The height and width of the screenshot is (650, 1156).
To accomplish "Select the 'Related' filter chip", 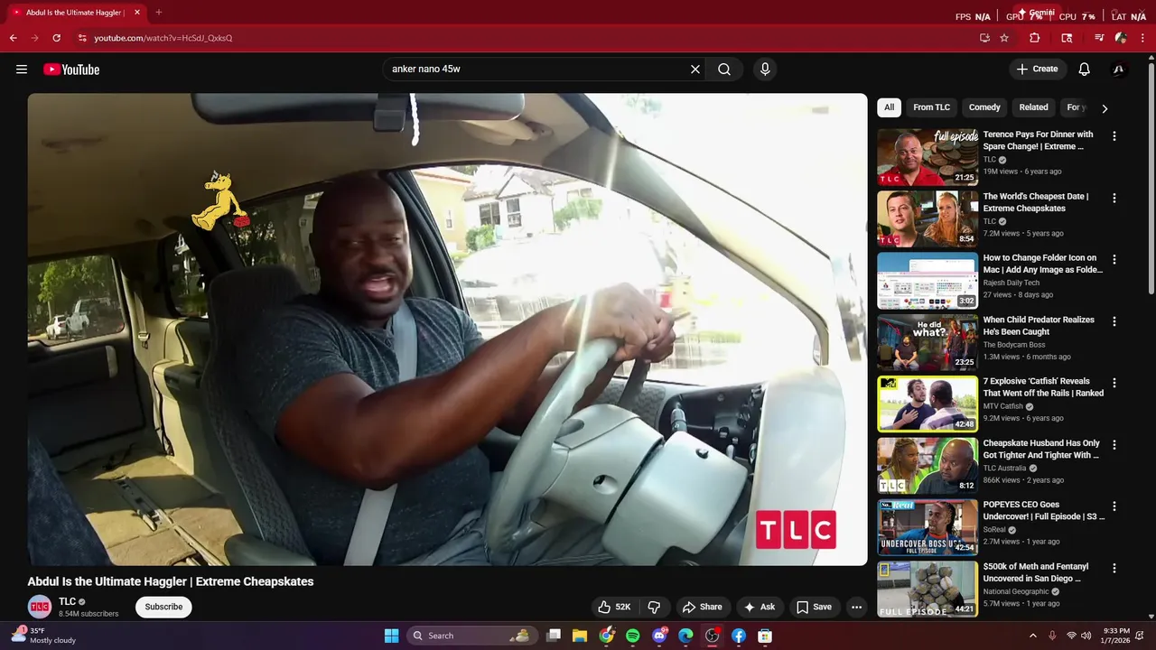I will pos(1033,107).
